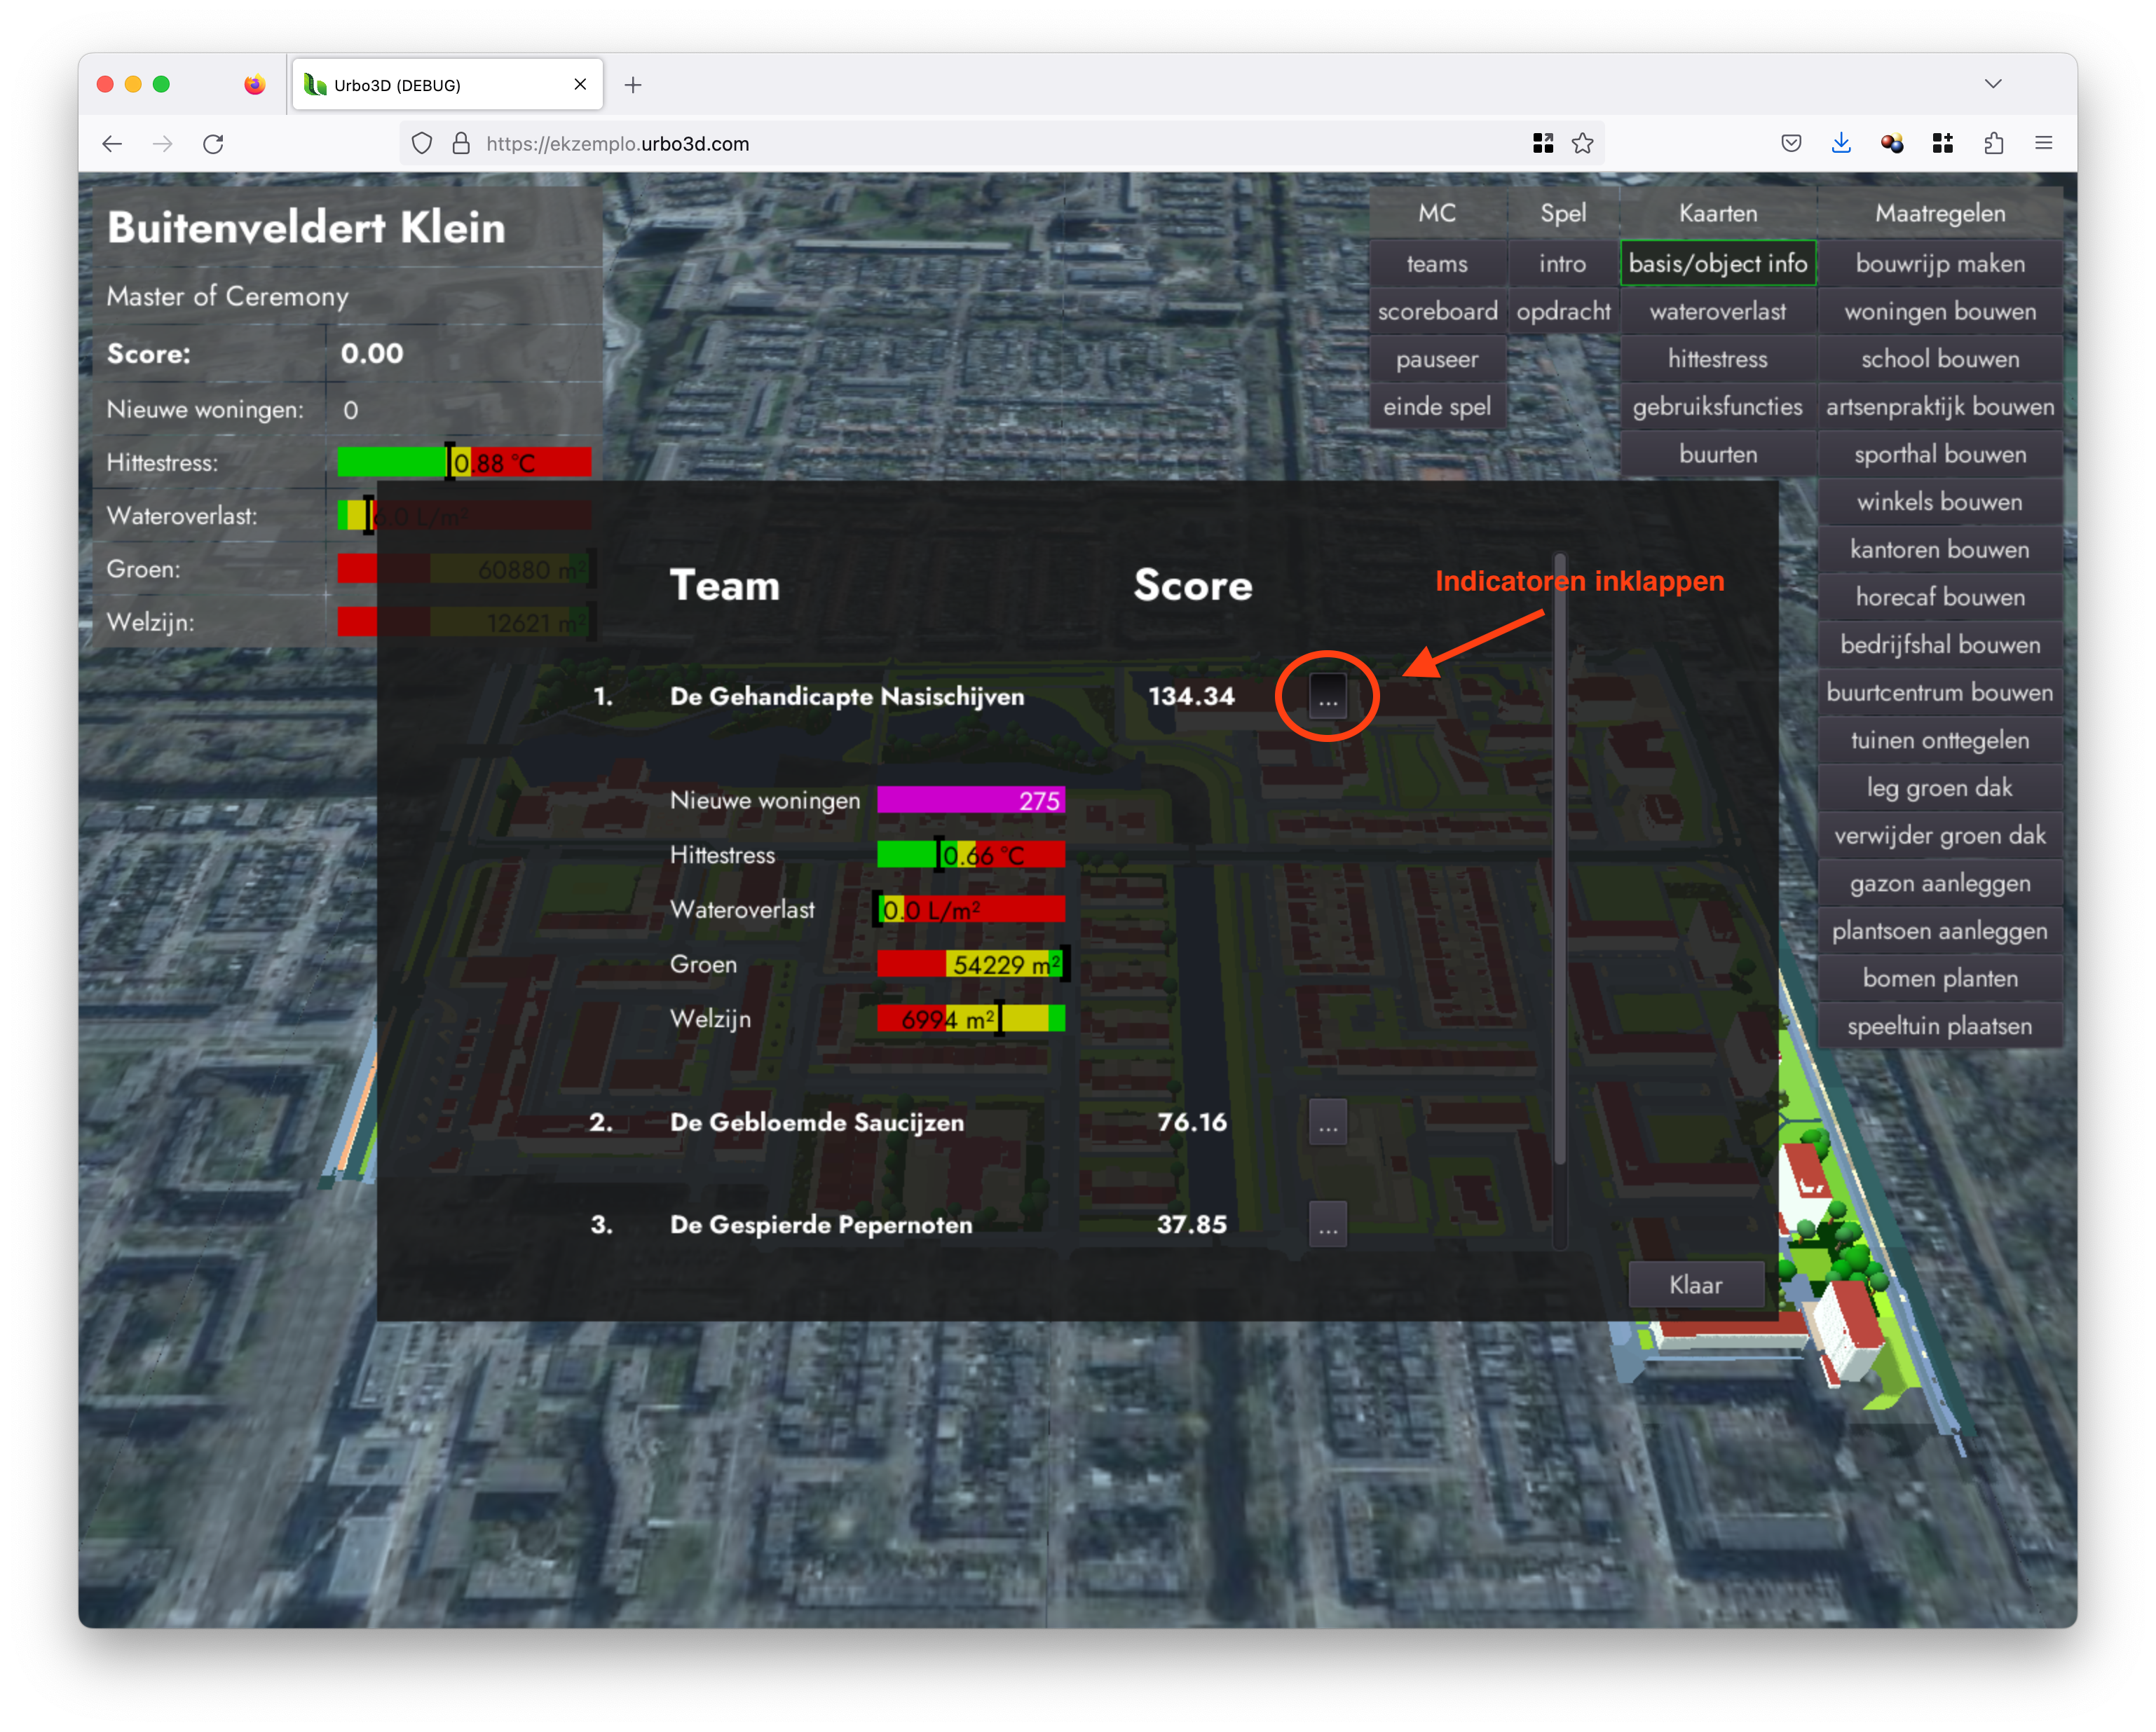Open a new tab with plus icon
The height and width of the screenshot is (1732, 2156).
[x=633, y=85]
